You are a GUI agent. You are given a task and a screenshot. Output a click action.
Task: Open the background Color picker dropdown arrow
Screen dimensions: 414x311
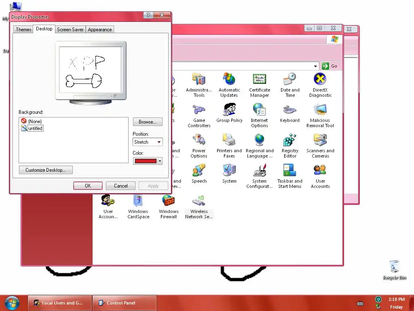click(x=160, y=161)
